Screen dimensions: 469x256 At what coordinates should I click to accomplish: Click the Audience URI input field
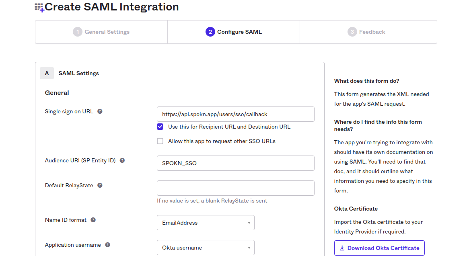(x=235, y=163)
